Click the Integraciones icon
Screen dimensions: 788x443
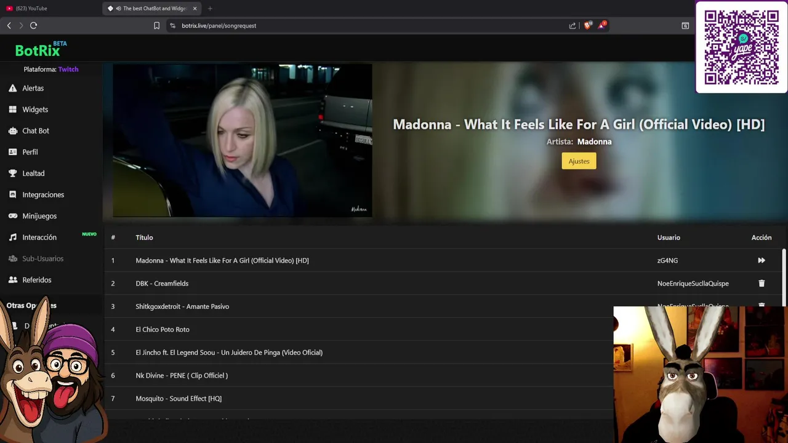(x=12, y=194)
